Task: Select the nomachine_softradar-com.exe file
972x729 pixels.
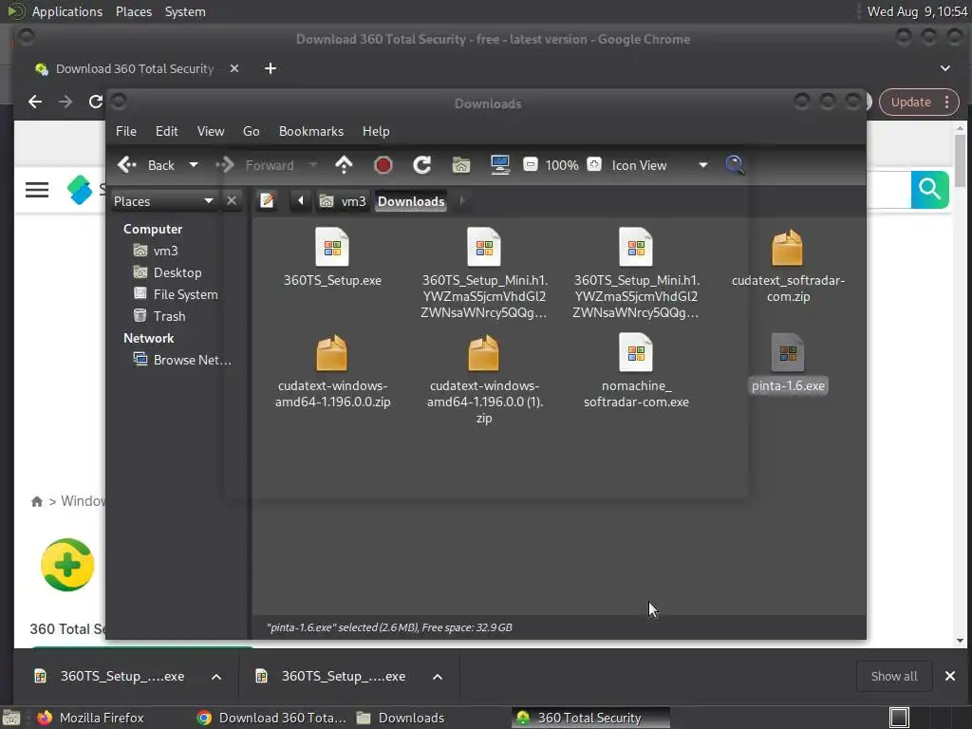Action: [636, 371]
